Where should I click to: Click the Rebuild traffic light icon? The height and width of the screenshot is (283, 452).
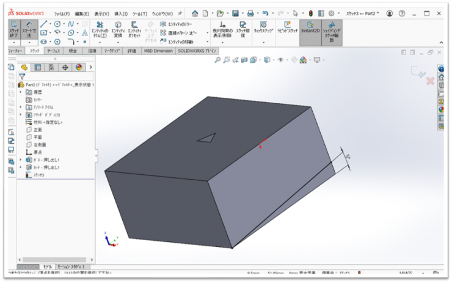point(310,13)
